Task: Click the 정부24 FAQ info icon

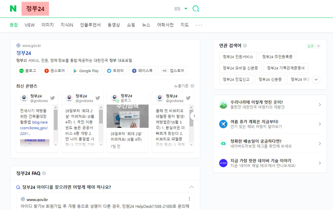Action: 44,173
